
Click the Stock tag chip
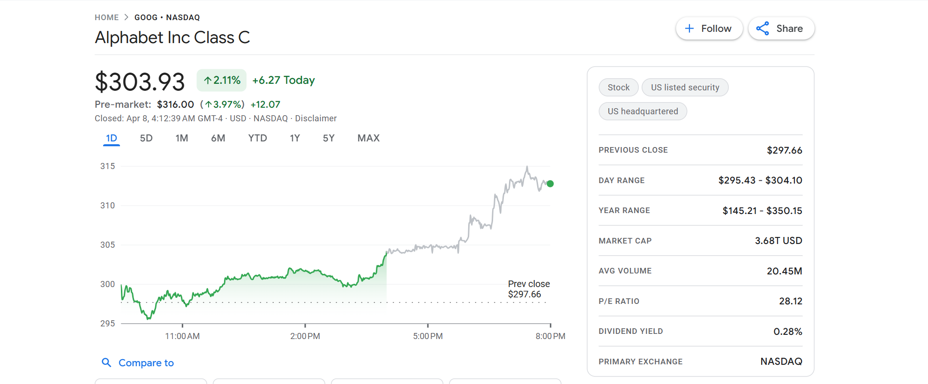pyautogui.click(x=619, y=88)
